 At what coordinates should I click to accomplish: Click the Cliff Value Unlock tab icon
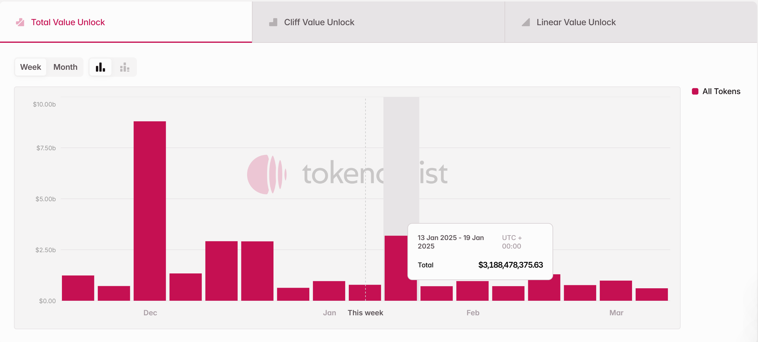273,22
